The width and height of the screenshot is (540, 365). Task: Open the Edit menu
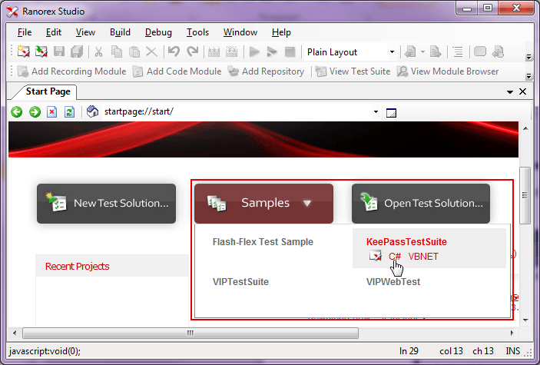pos(53,32)
